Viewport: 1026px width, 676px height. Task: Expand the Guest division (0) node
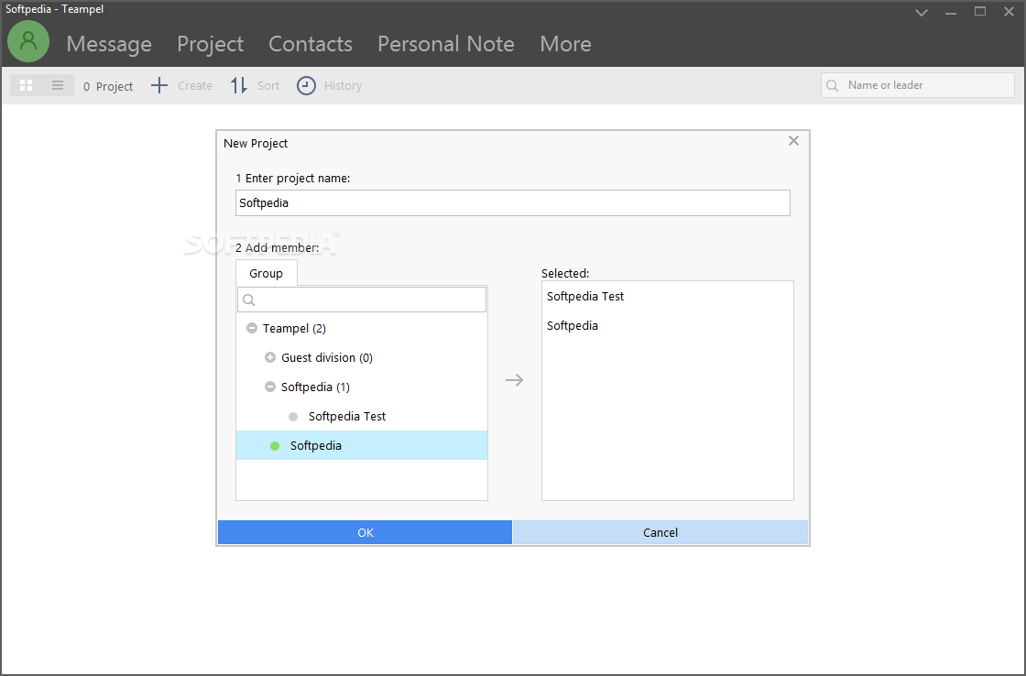(269, 357)
